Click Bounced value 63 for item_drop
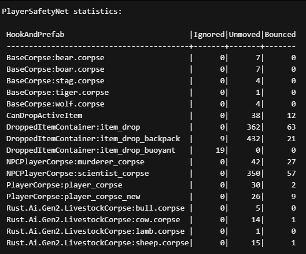The height and width of the screenshot is (254, 306). (292, 127)
